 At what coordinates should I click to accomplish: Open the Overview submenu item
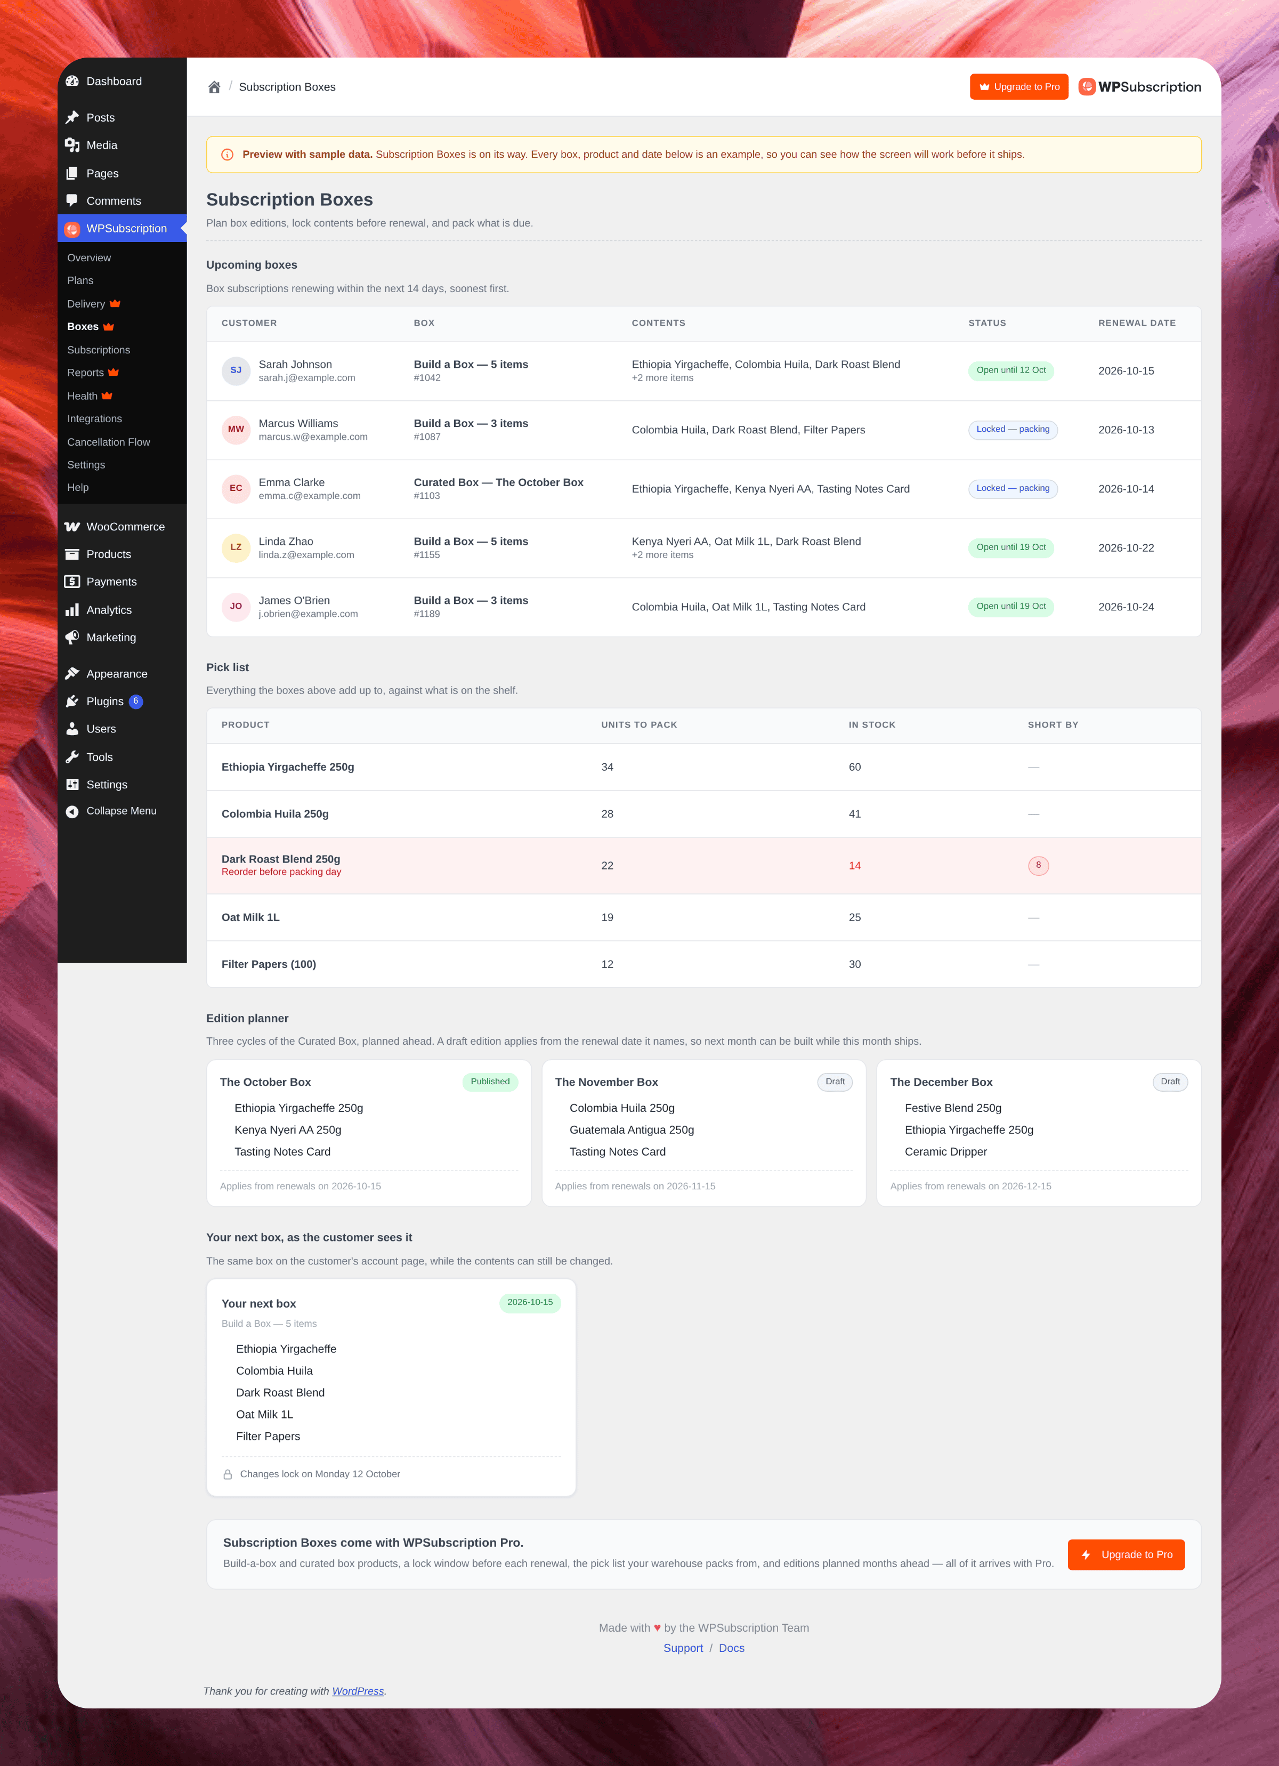pos(89,258)
